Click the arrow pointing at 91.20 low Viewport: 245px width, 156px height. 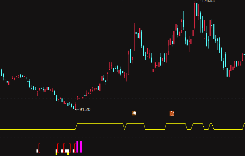(x=77, y=110)
